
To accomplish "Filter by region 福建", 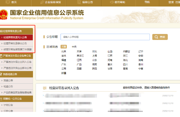I will tap(64, 60).
